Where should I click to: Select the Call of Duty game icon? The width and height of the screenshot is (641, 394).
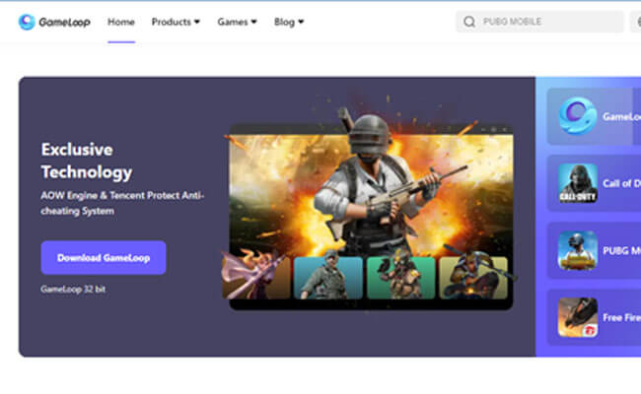click(x=578, y=183)
